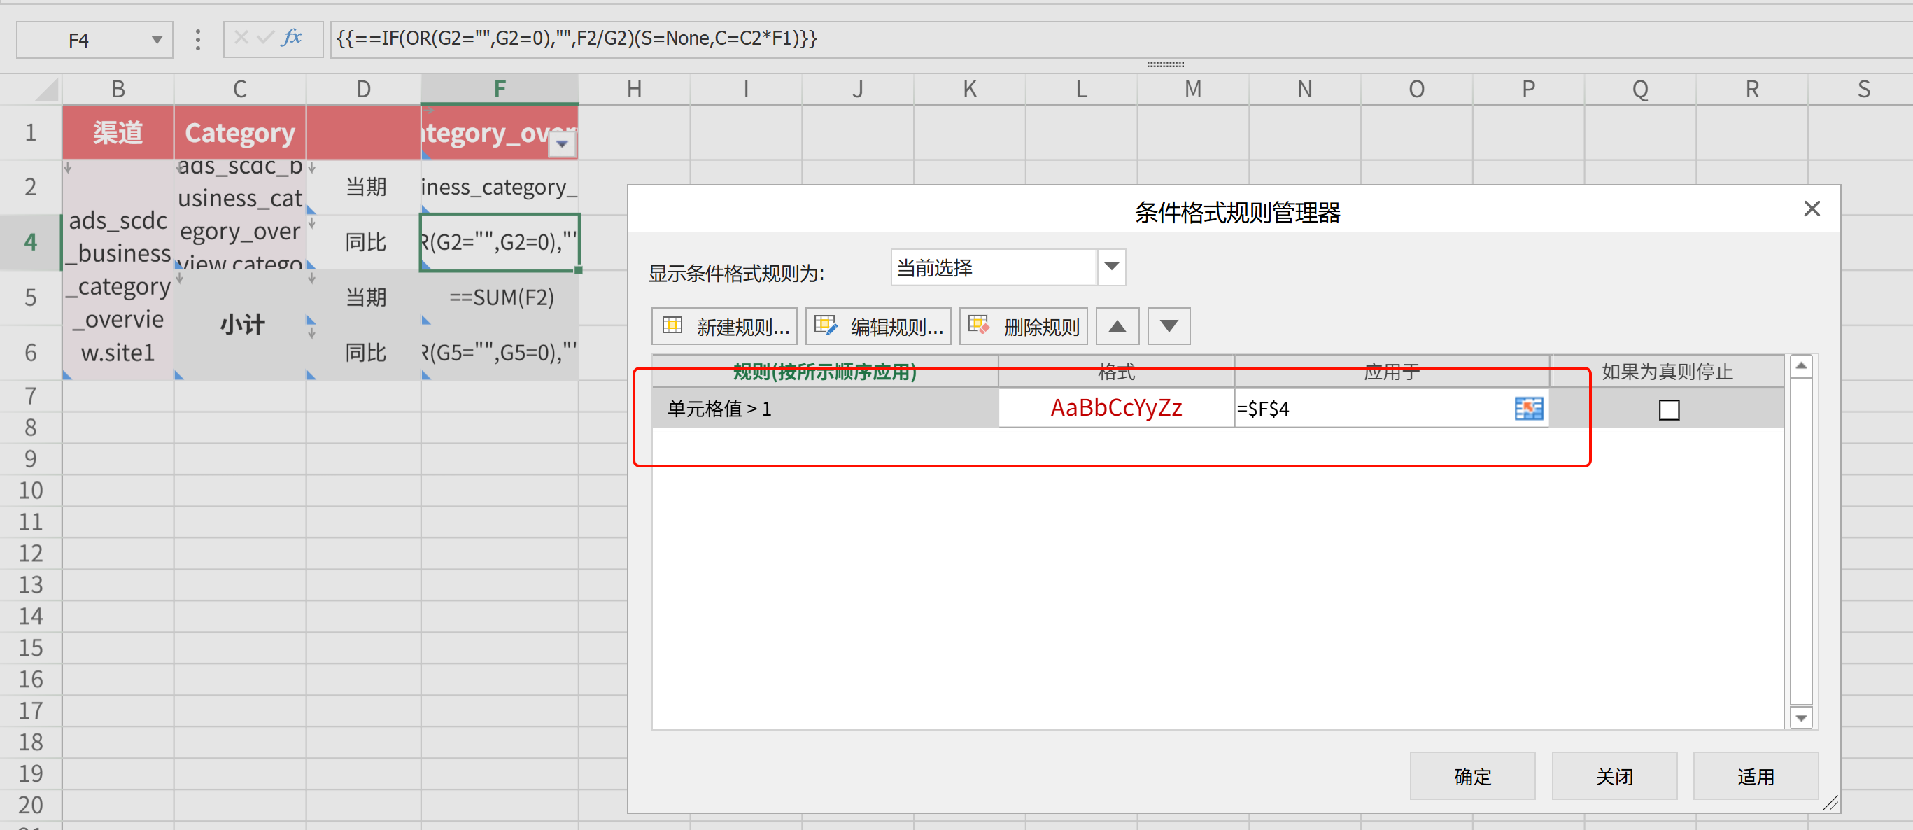The height and width of the screenshot is (830, 1913).
Task: Enable the 如果为真则停止 checkbox
Action: (1670, 409)
